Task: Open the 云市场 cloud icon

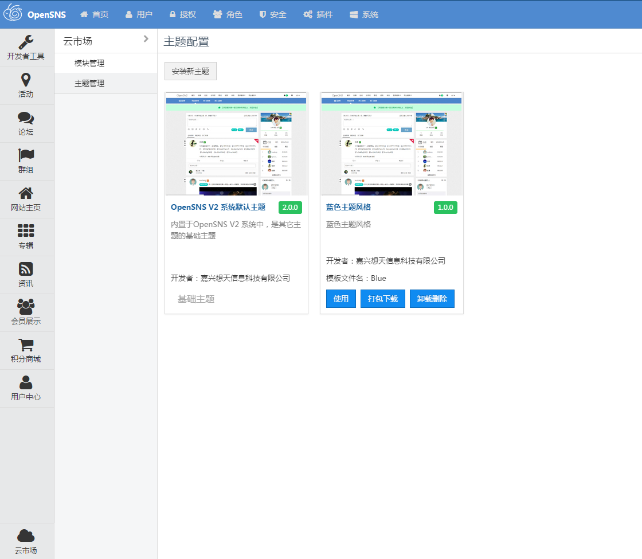Action: tap(26, 535)
